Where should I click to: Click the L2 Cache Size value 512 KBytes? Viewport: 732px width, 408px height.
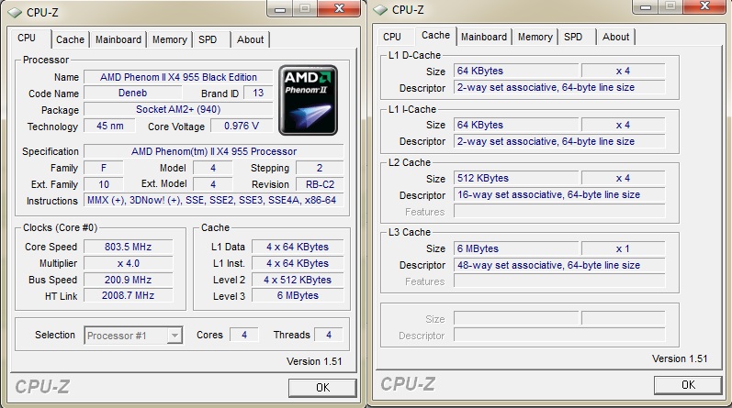point(516,178)
